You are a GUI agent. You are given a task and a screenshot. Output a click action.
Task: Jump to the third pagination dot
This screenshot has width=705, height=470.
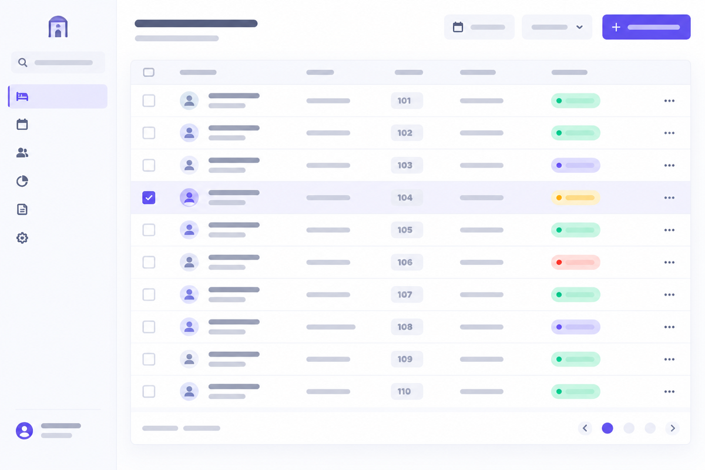tap(650, 428)
